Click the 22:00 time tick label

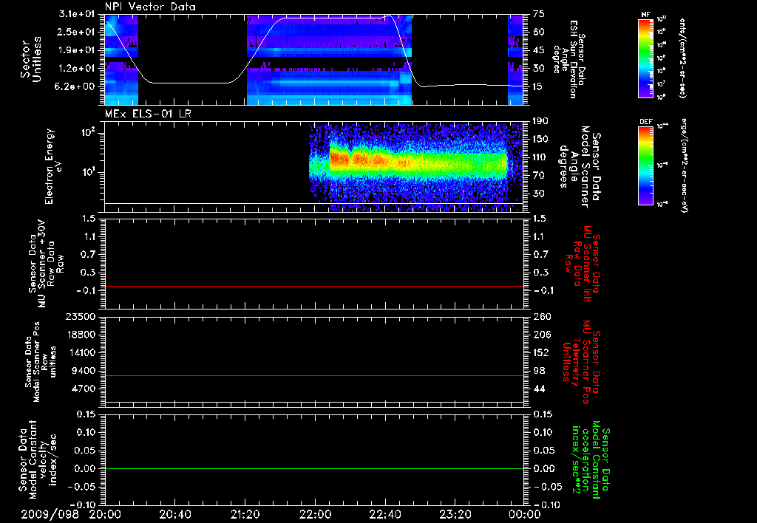point(315,514)
